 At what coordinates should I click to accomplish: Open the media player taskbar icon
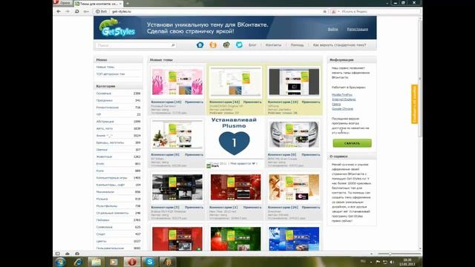(114, 262)
